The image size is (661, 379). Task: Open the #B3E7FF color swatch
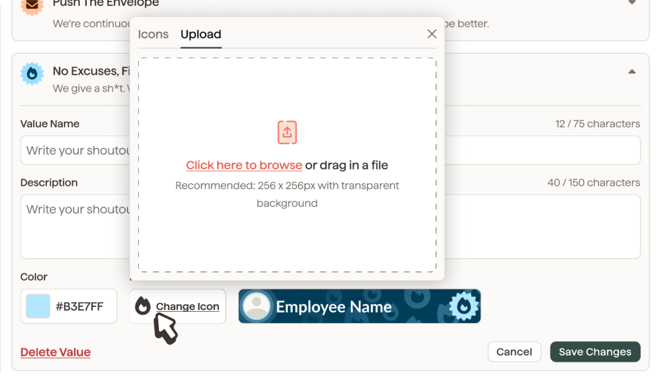(x=38, y=306)
